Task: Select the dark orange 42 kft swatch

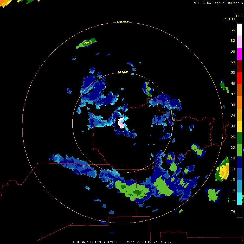Action: (239, 90)
